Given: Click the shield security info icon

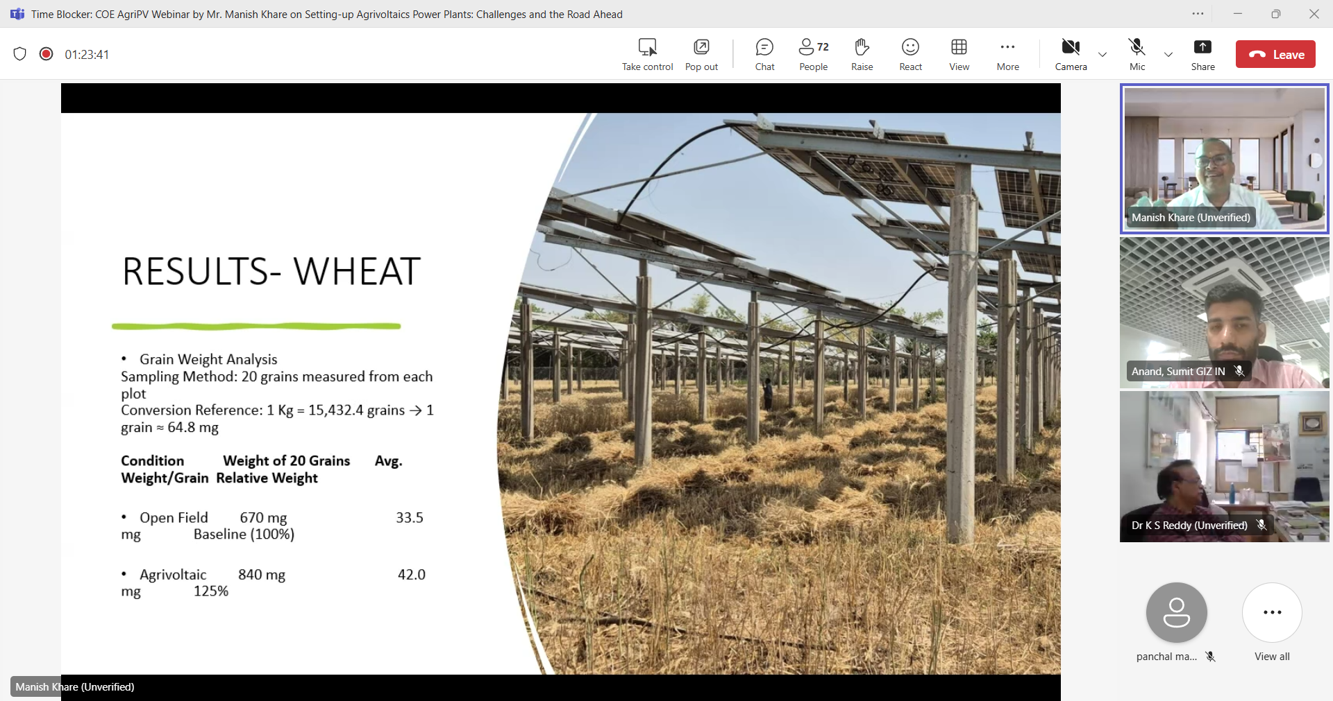Looking at the screenshot, I should [20, 54].
